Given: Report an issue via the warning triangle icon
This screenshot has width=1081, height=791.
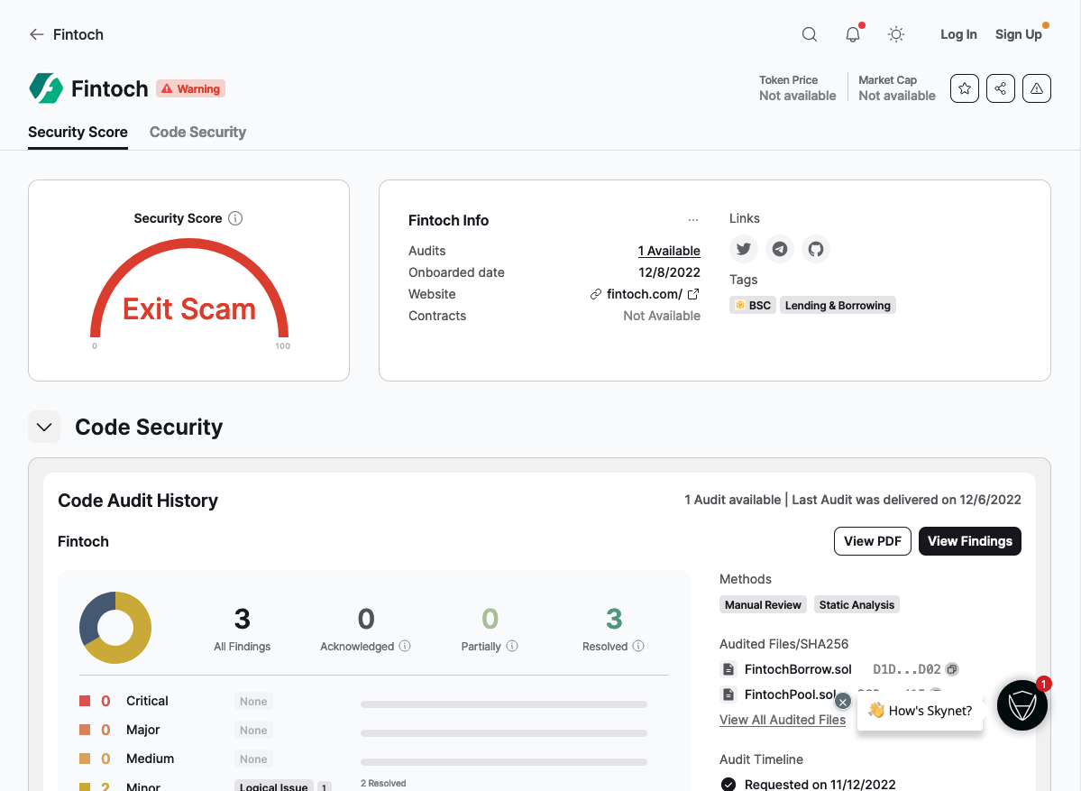Looking at the screenshot, I should (x=1036, y=87).
